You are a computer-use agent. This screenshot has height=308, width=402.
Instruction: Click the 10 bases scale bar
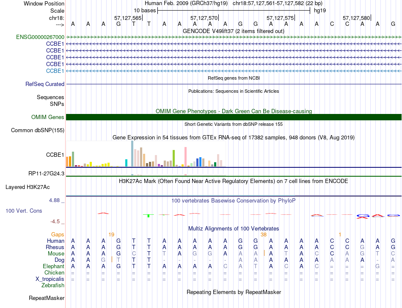pos(234,11)
